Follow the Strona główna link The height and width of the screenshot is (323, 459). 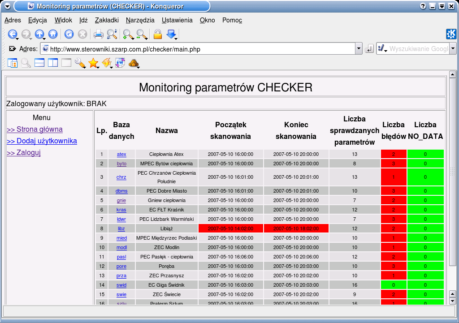(35, 129)
